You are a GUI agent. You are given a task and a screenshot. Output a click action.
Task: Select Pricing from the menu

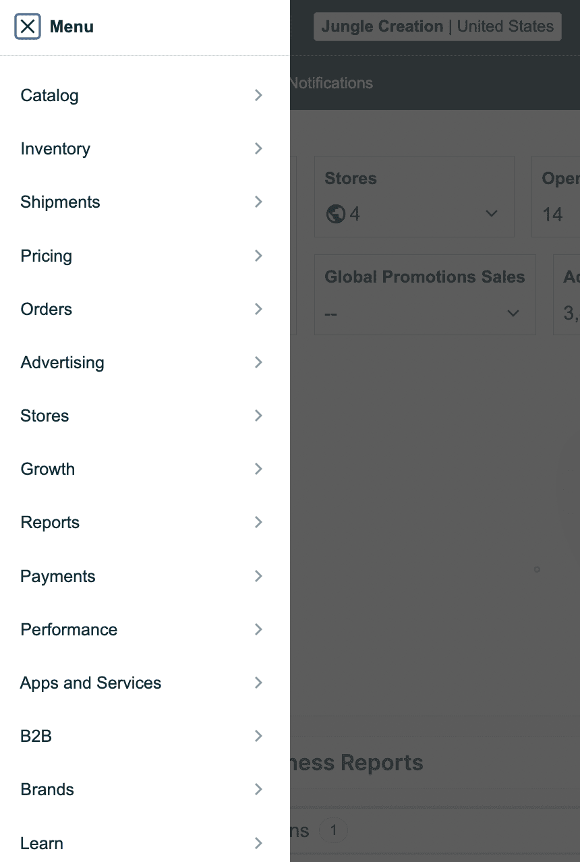point(47,256)
